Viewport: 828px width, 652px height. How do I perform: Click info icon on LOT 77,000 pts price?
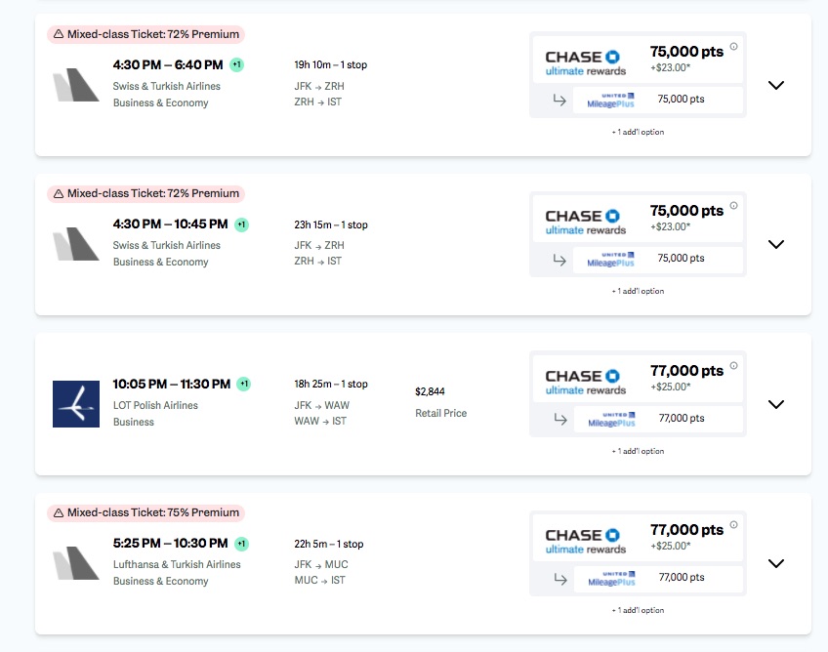click(734, 366)
